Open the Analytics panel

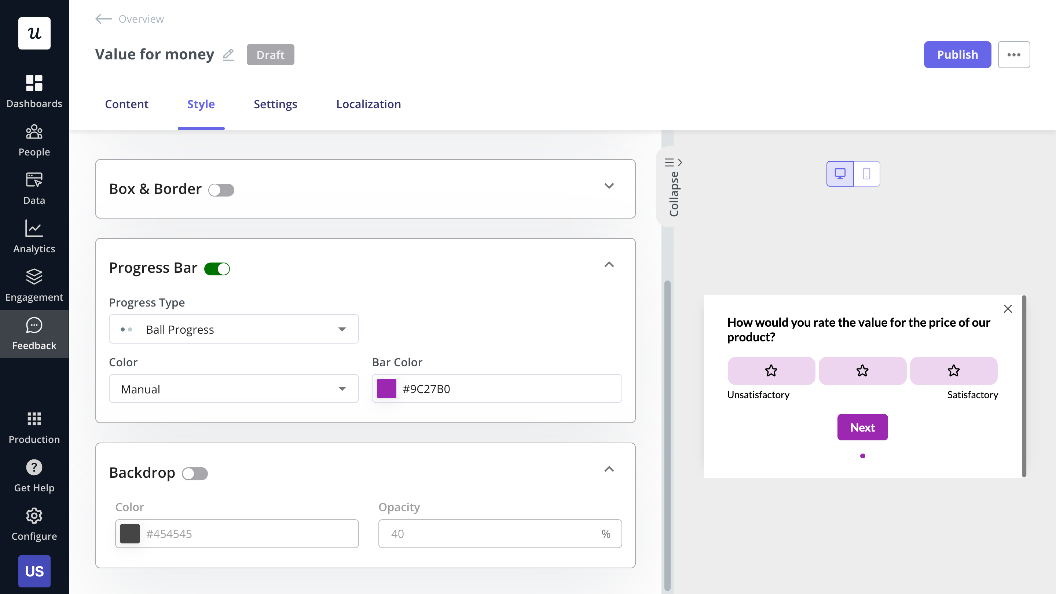coord(34,236)
